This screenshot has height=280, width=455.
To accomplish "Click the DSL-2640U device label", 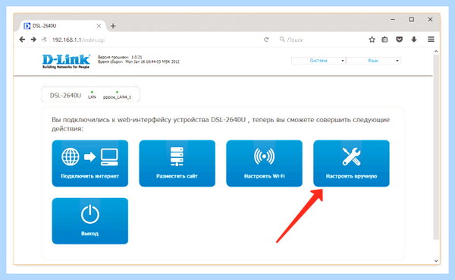I will click(x=65, y=96).
